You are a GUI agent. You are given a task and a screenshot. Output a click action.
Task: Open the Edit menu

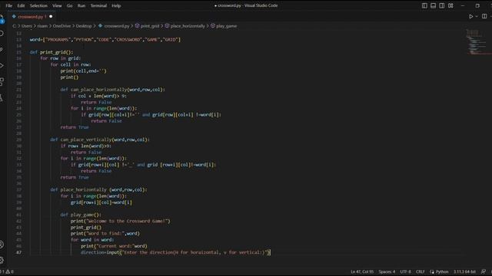point(21,5)
